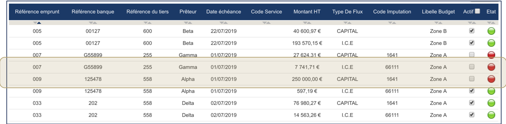This screenshot has width=506, height=124.
Task: Click the Prêteur column header
Action: pyautogui.click(x=188, y=12)
